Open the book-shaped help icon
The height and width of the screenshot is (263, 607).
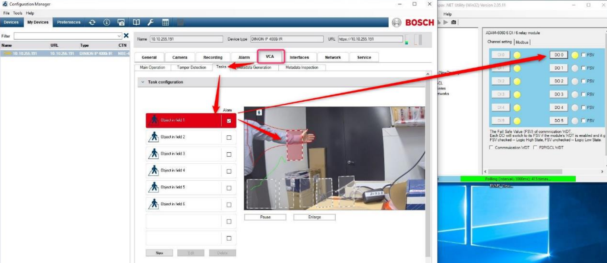coord(136,22)
